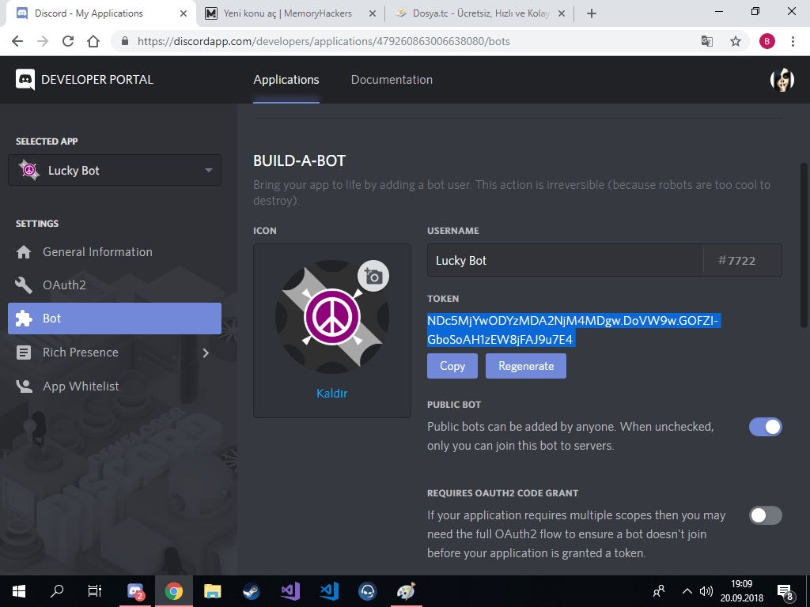This screenshot has width=810, height=607.
Task: Regenerate the bot token
Action: (526, 366)
